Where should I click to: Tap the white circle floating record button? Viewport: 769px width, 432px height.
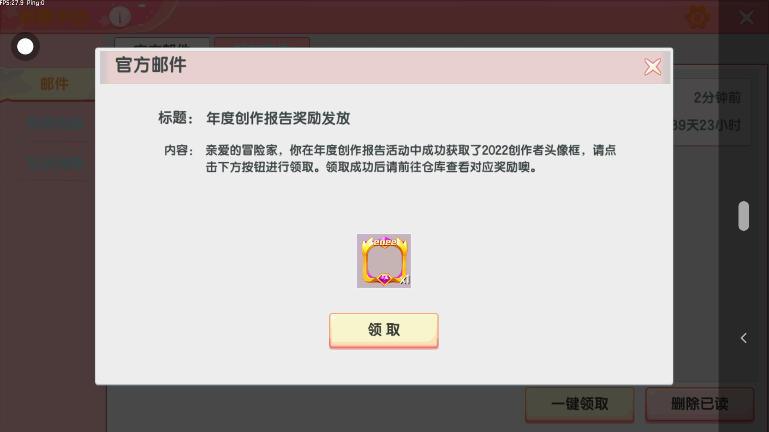pos(25,46)
